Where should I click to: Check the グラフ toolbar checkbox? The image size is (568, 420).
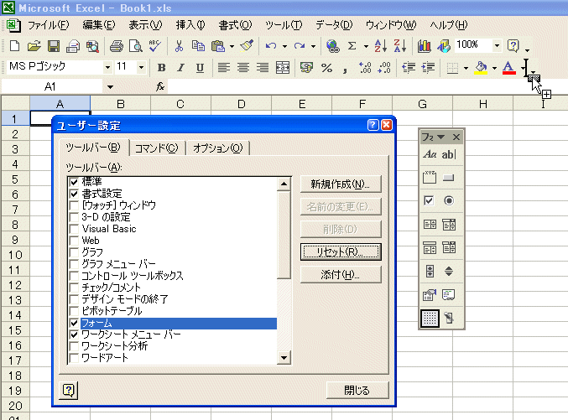pyautogui.click(x=74, y=252)
